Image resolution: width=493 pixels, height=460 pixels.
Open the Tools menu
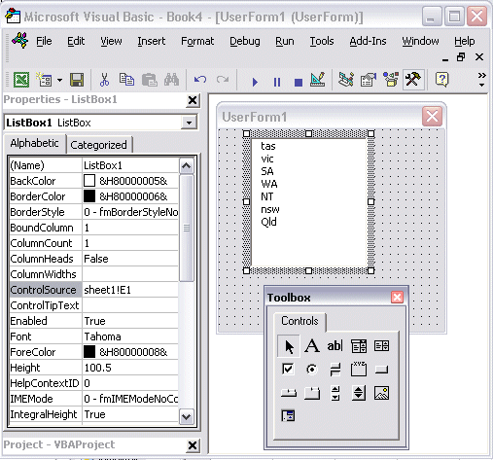pos(322,41)
